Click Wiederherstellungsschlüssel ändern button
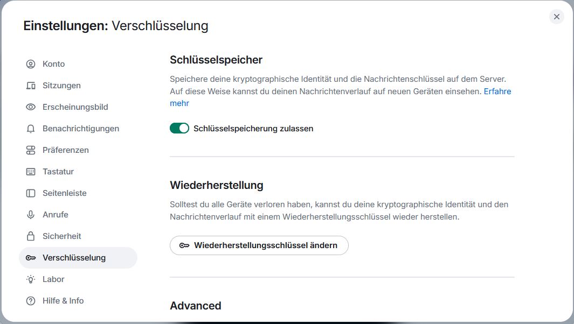Viewport: 574px width, 324px height. [259, 245]
